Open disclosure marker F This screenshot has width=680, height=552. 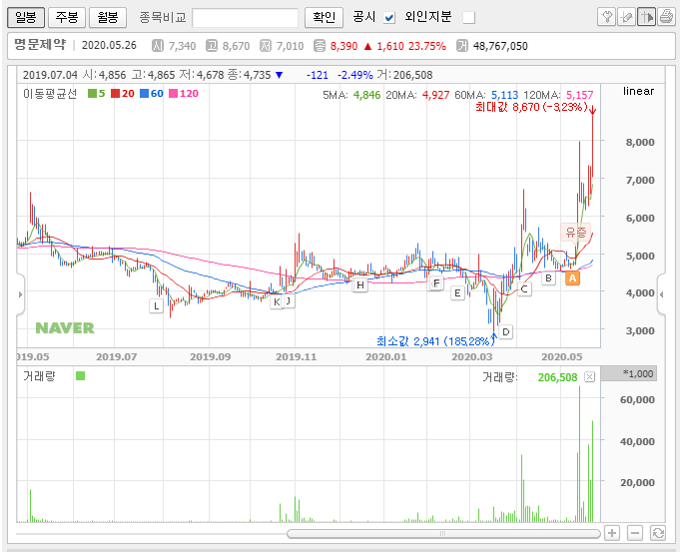pos(436,283)
